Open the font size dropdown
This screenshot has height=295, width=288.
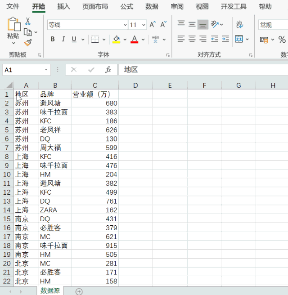(x=144, y=25)
